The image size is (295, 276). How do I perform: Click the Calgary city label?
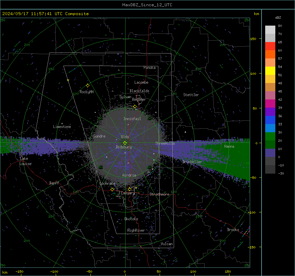pyautogui.click(x=128, y=193)
